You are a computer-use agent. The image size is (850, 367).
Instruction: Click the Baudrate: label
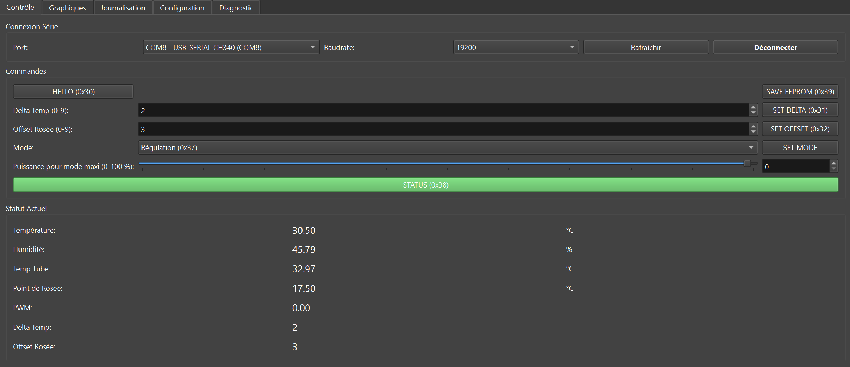[339, 47]
